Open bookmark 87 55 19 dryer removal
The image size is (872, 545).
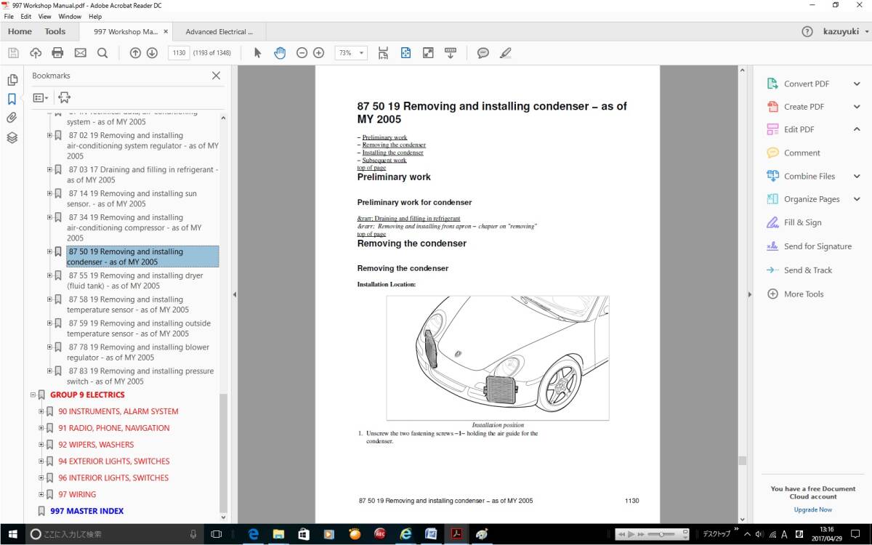135,280
